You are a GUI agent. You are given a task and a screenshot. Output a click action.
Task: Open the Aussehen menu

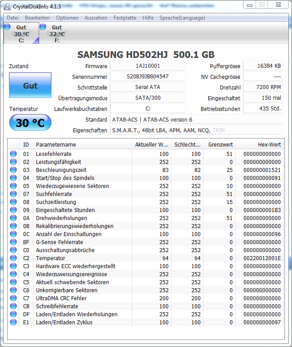96,18
